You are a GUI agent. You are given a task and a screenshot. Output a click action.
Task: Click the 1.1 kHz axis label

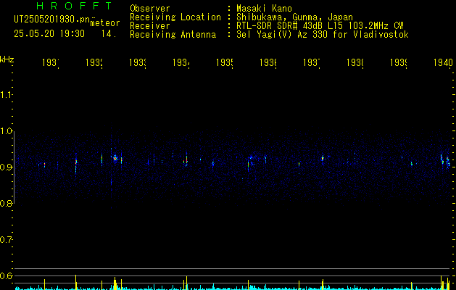pos(6,95)
